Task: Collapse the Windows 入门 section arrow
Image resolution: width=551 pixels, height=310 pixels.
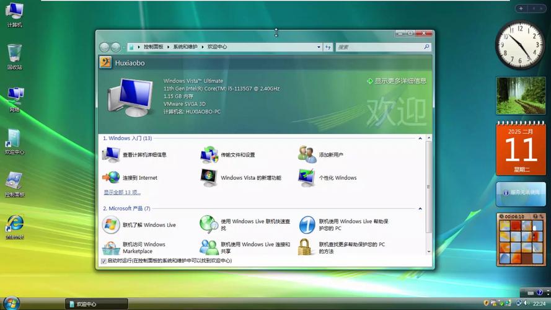Action: point(420,138)
